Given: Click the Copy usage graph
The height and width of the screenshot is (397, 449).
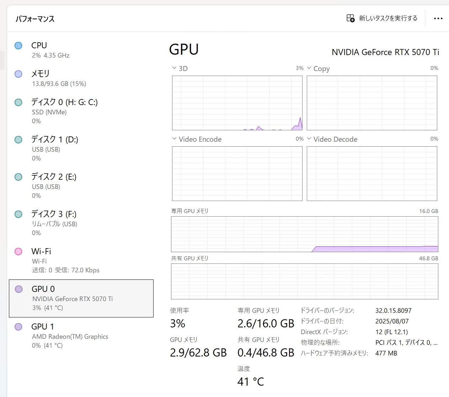Looking at the screenshot, I should pyautogui.click(x=372, y=103).
